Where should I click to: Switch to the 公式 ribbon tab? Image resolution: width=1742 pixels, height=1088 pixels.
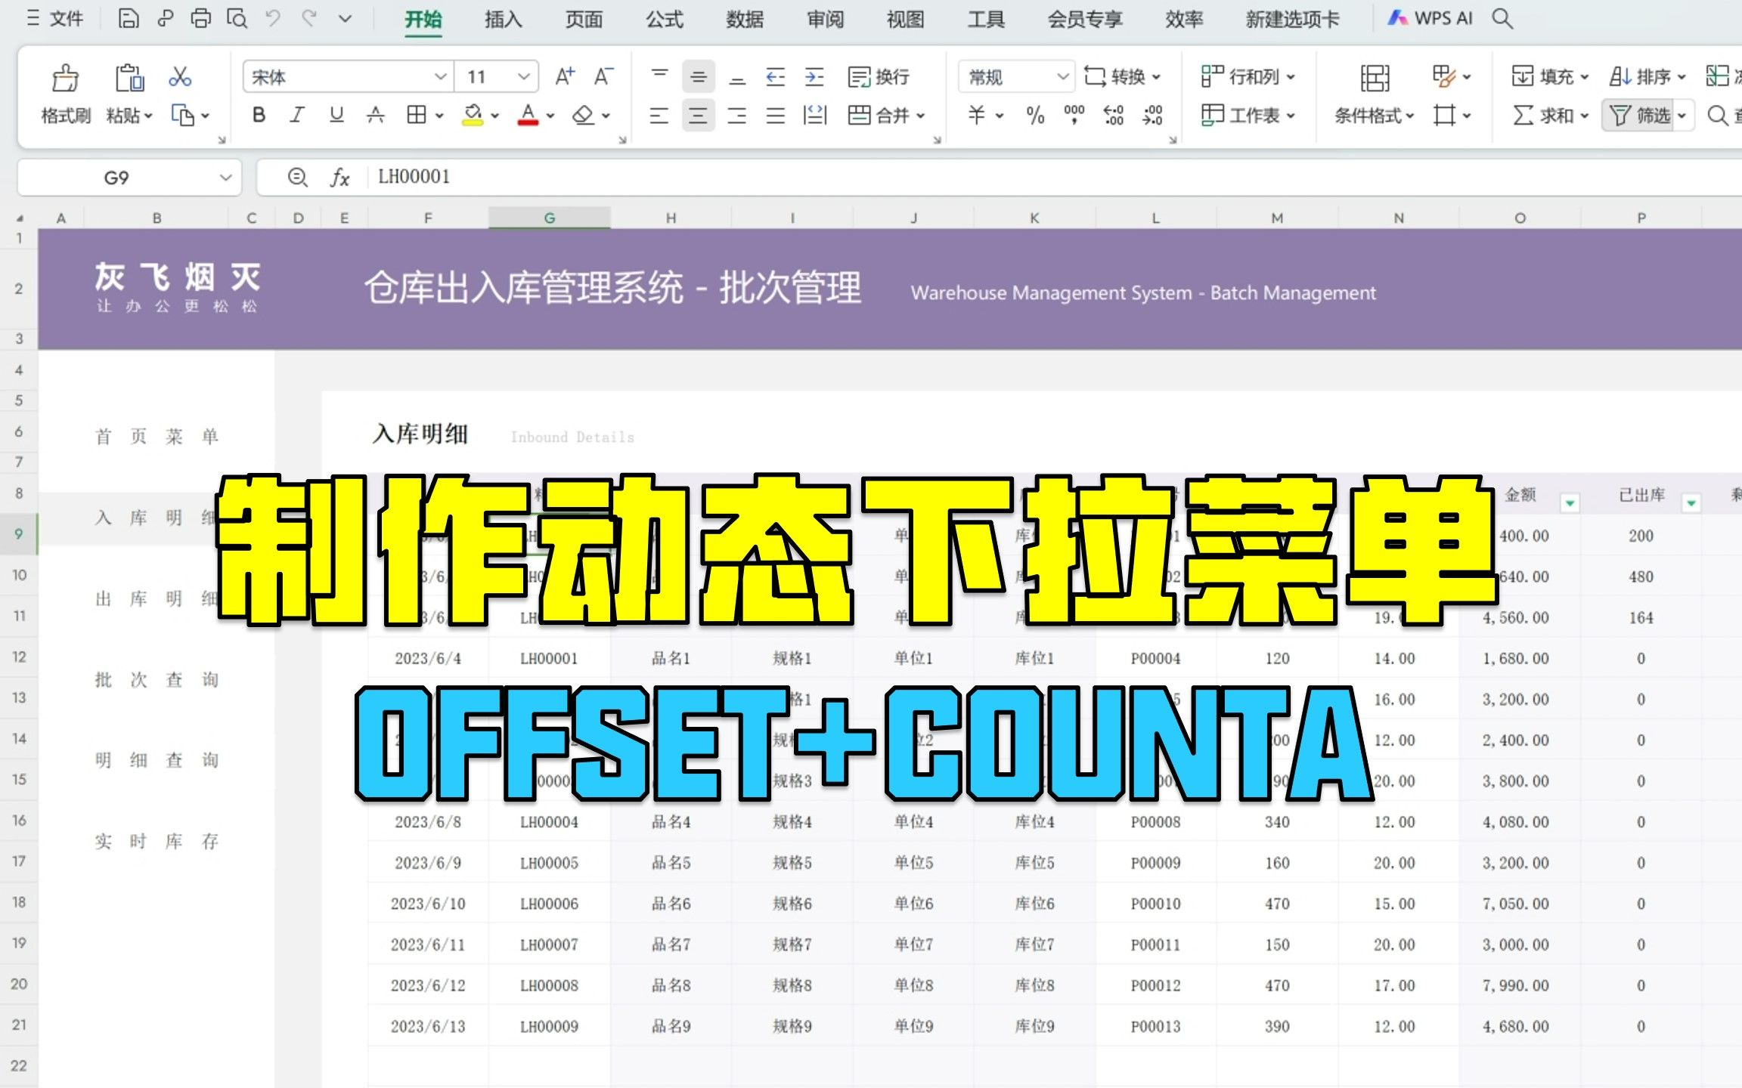[664, 19]
